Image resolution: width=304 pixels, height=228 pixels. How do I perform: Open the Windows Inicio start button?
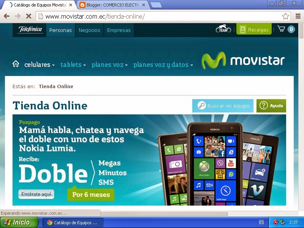tap(19, 222)
